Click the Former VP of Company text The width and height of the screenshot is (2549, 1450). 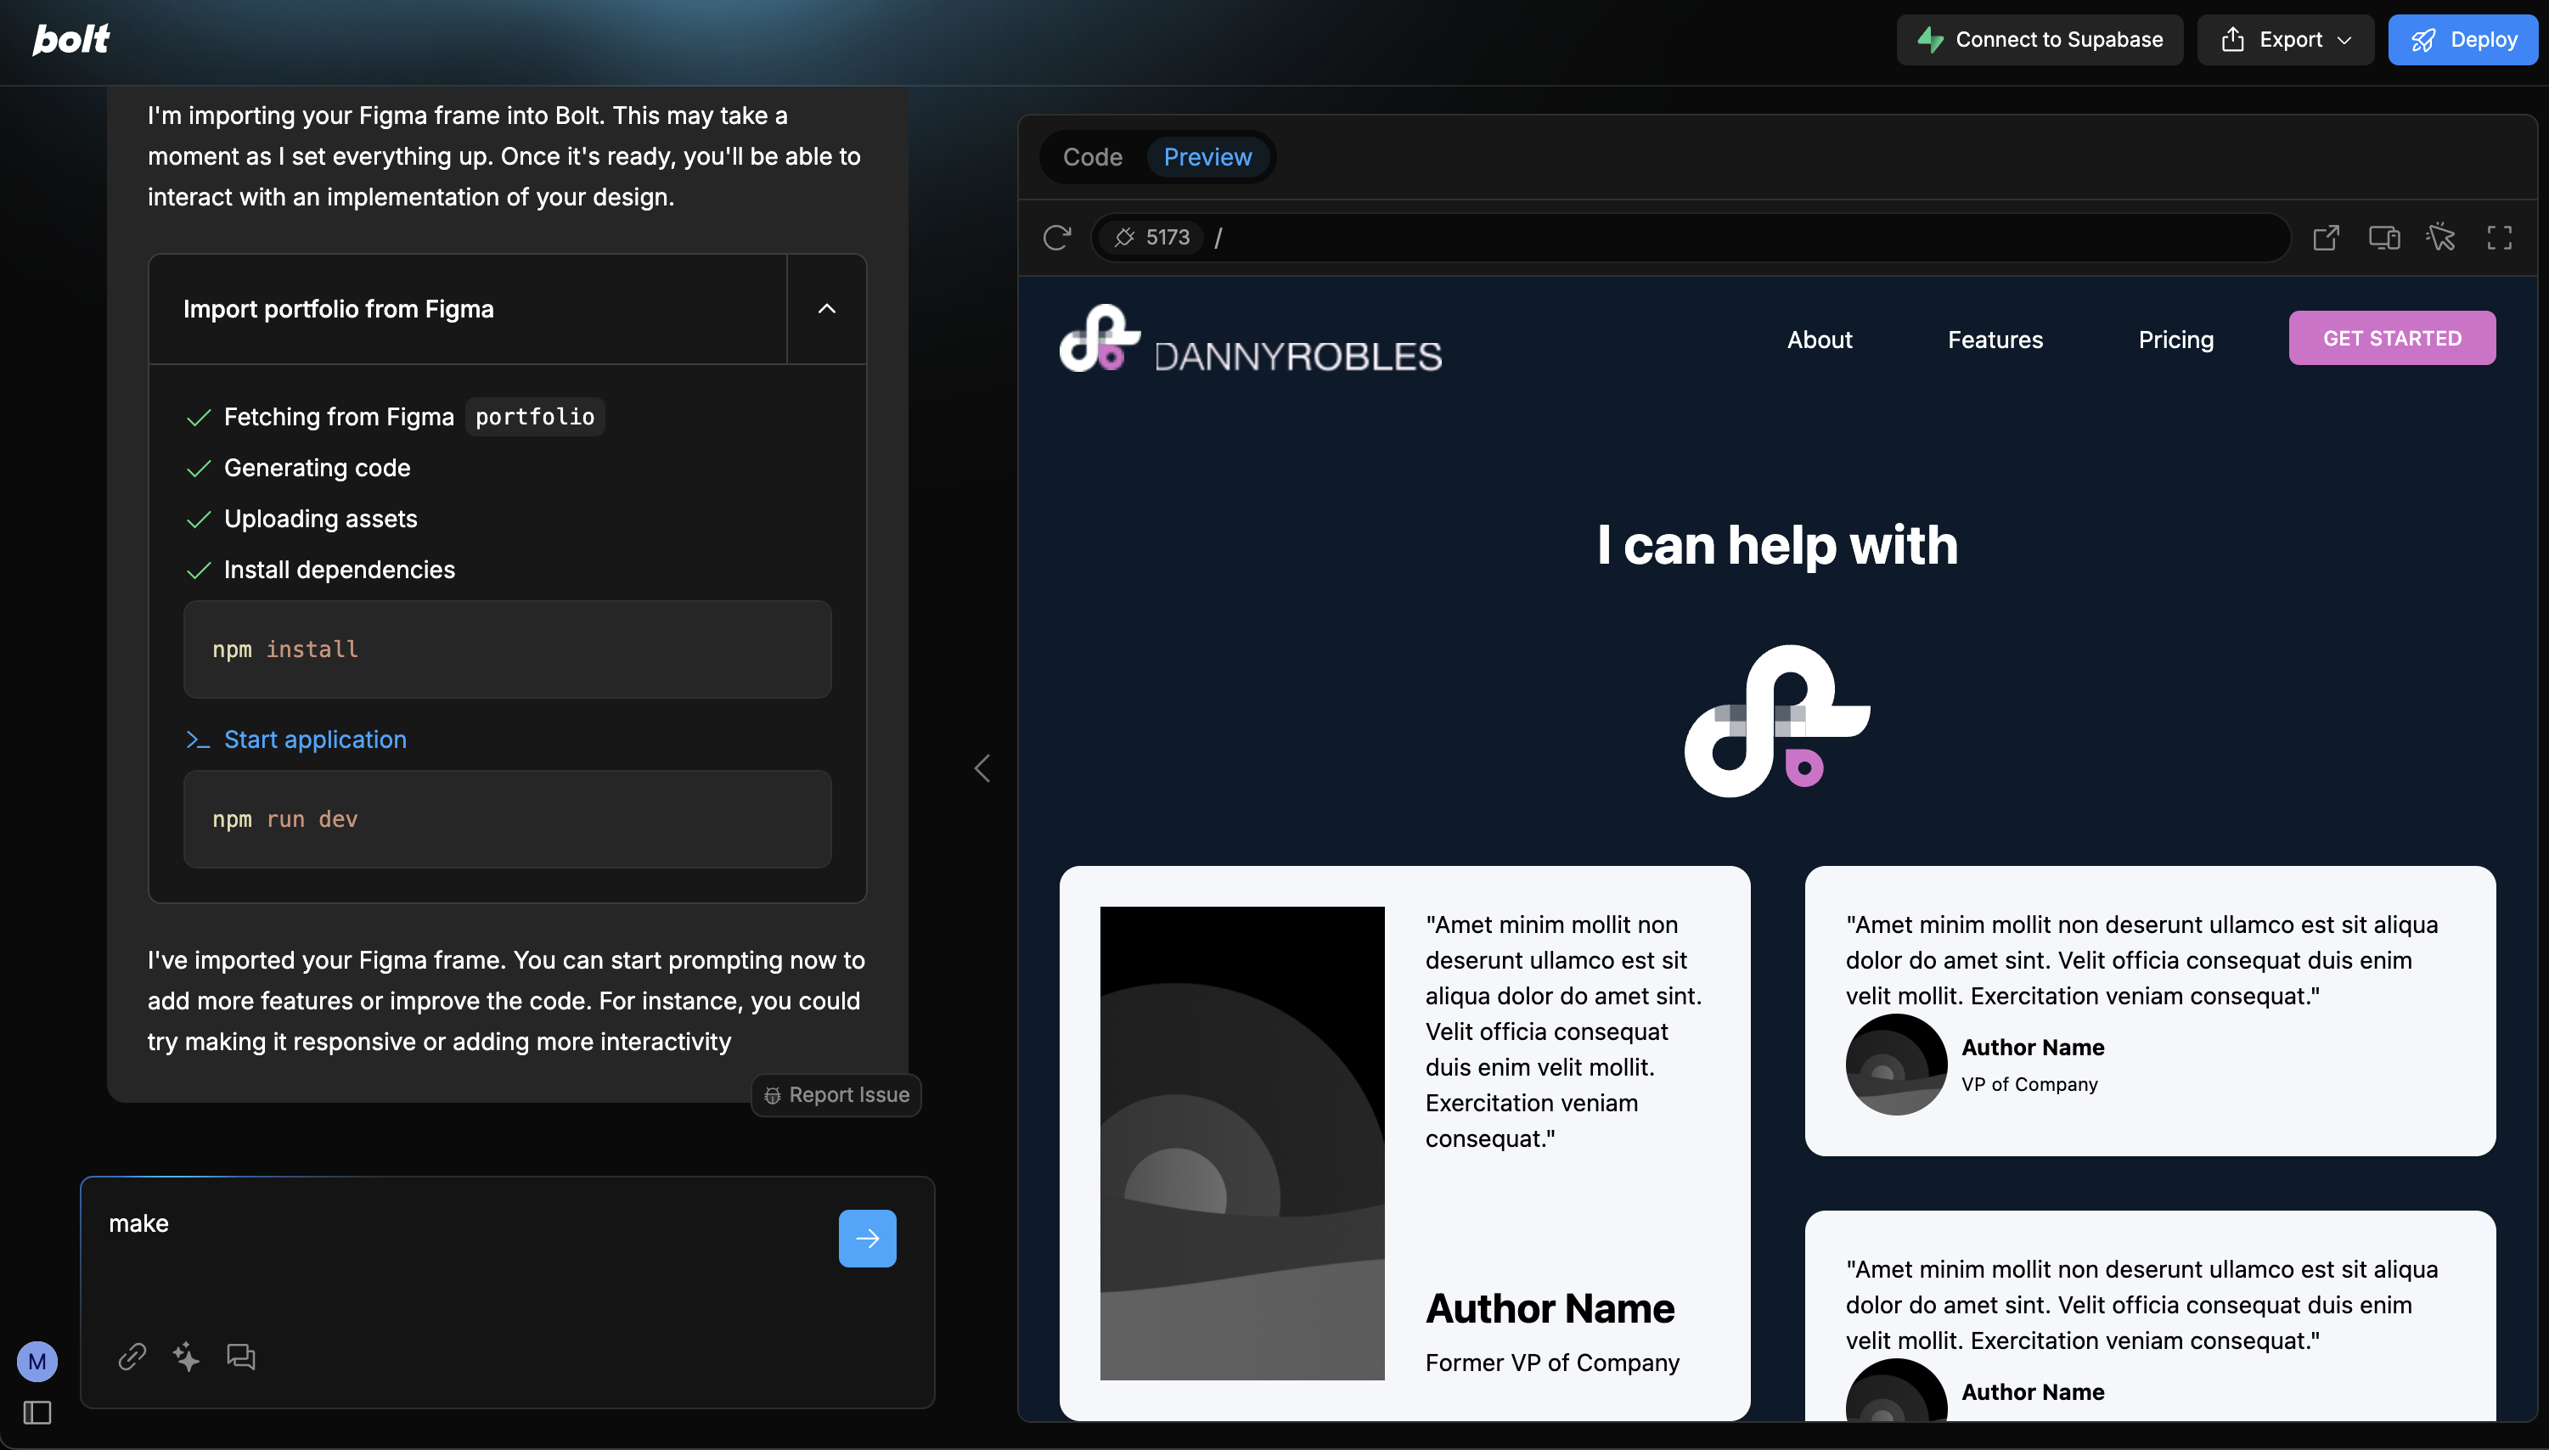1552,1362
